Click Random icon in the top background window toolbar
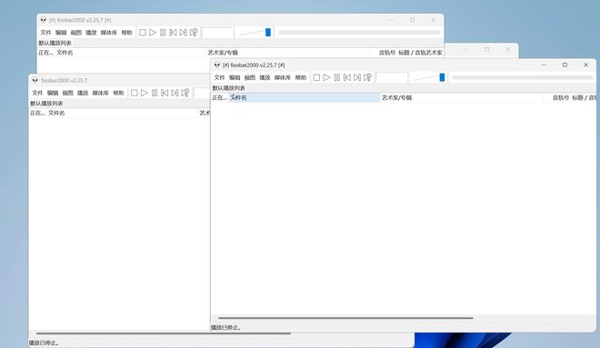Image resolution: width=600 pixels, height=348 pixels. (x=194, y=33)
